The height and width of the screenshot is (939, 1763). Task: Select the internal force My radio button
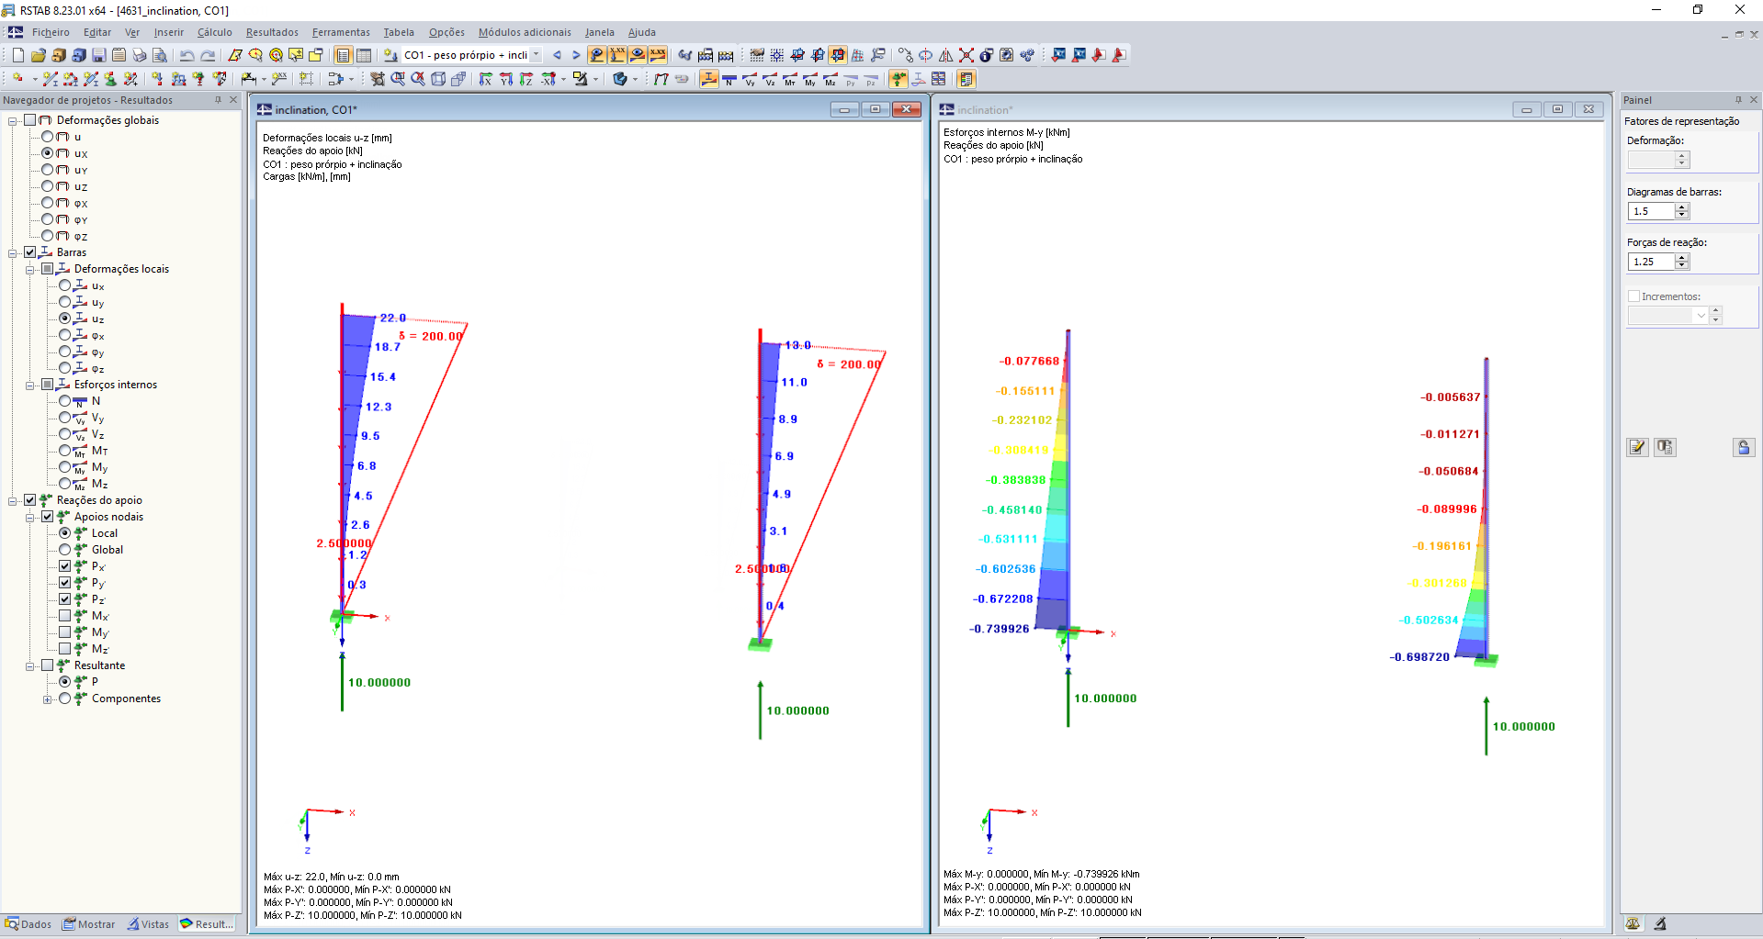tap(65, 467)
